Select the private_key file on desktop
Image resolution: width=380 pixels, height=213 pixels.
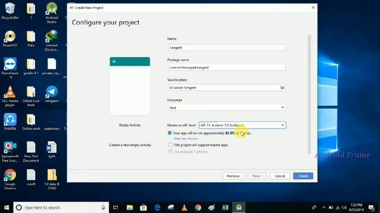point(52,66)
